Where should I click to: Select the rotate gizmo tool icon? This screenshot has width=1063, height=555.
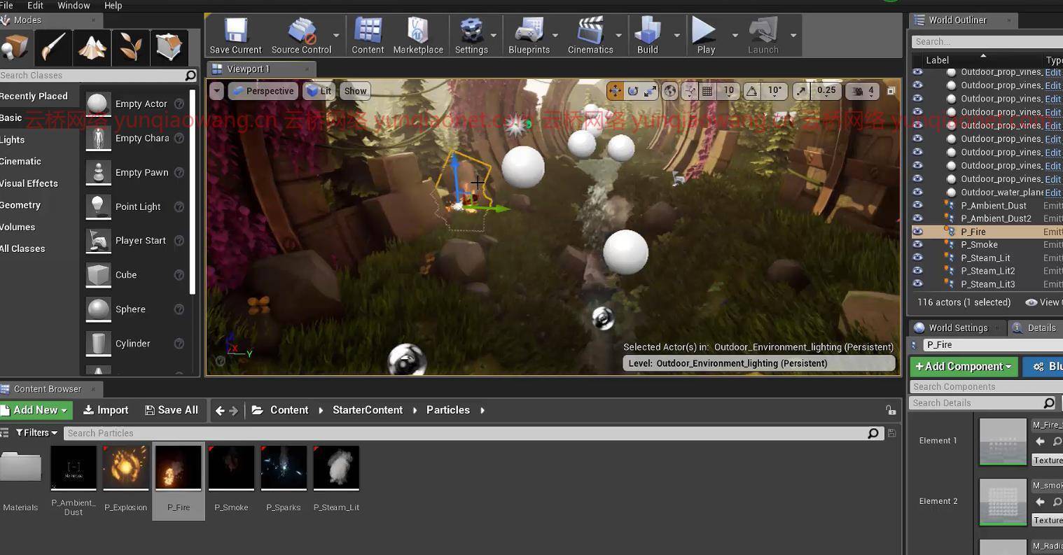[x=633, y=91]
